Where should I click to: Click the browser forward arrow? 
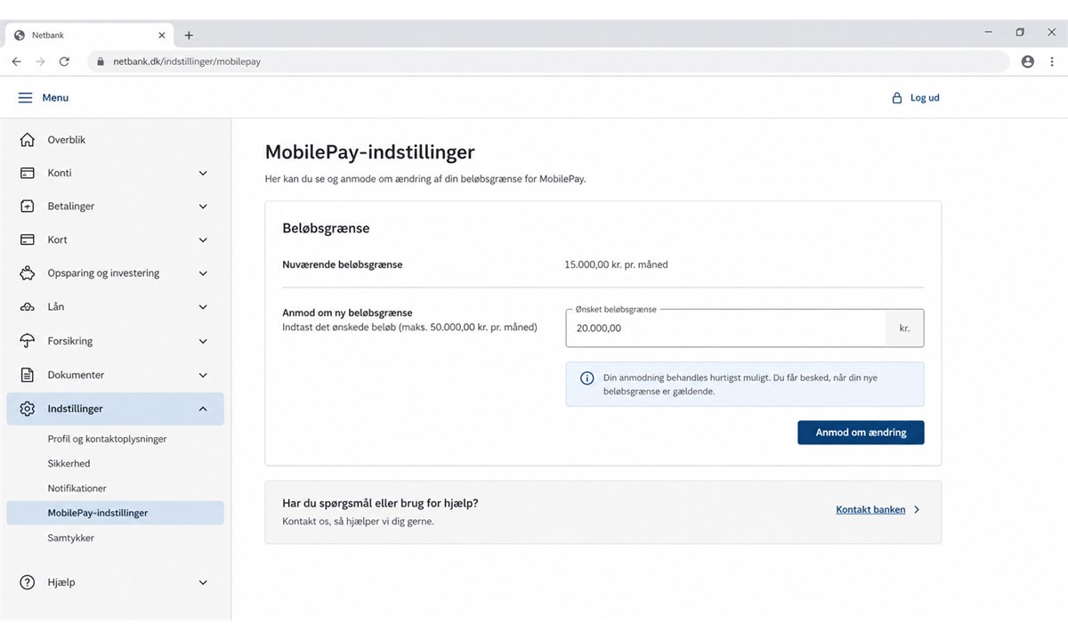(x=40, y=61)
